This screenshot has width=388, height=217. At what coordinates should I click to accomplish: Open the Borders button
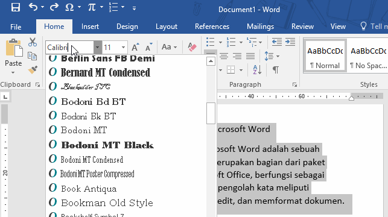(x=231, y=70)
